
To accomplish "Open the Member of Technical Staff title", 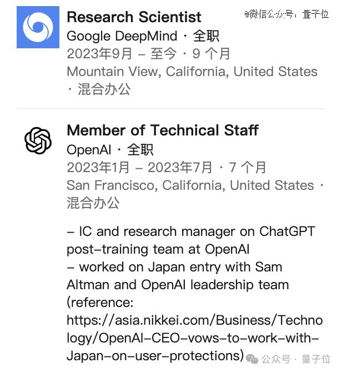I will click(162, 130).
